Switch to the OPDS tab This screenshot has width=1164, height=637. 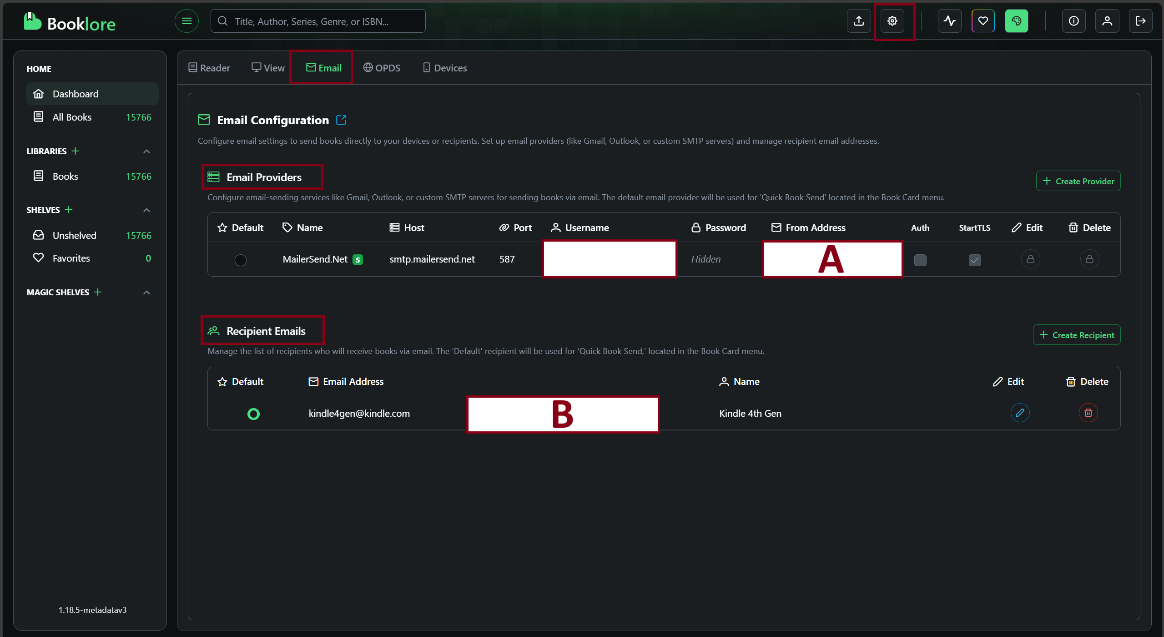point(382,68)
